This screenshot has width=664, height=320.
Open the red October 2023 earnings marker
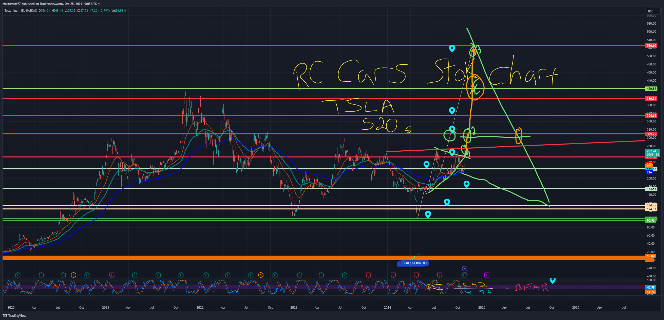[368, 275]
